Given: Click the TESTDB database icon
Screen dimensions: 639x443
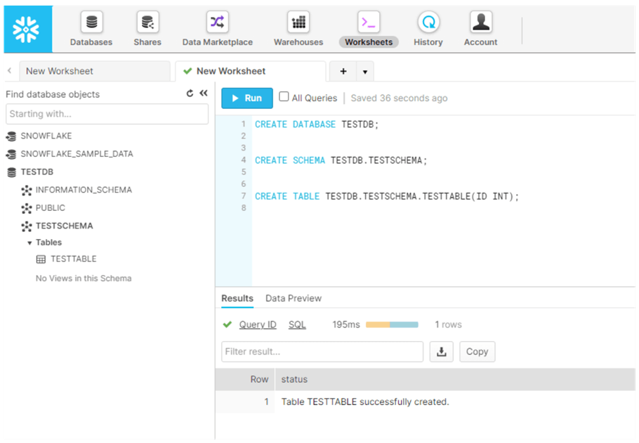Looking at the screenshot, I should (11, 172).
